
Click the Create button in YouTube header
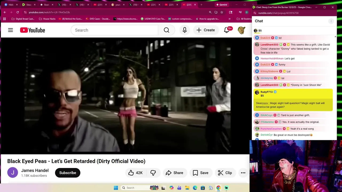(x=205, y=30)
